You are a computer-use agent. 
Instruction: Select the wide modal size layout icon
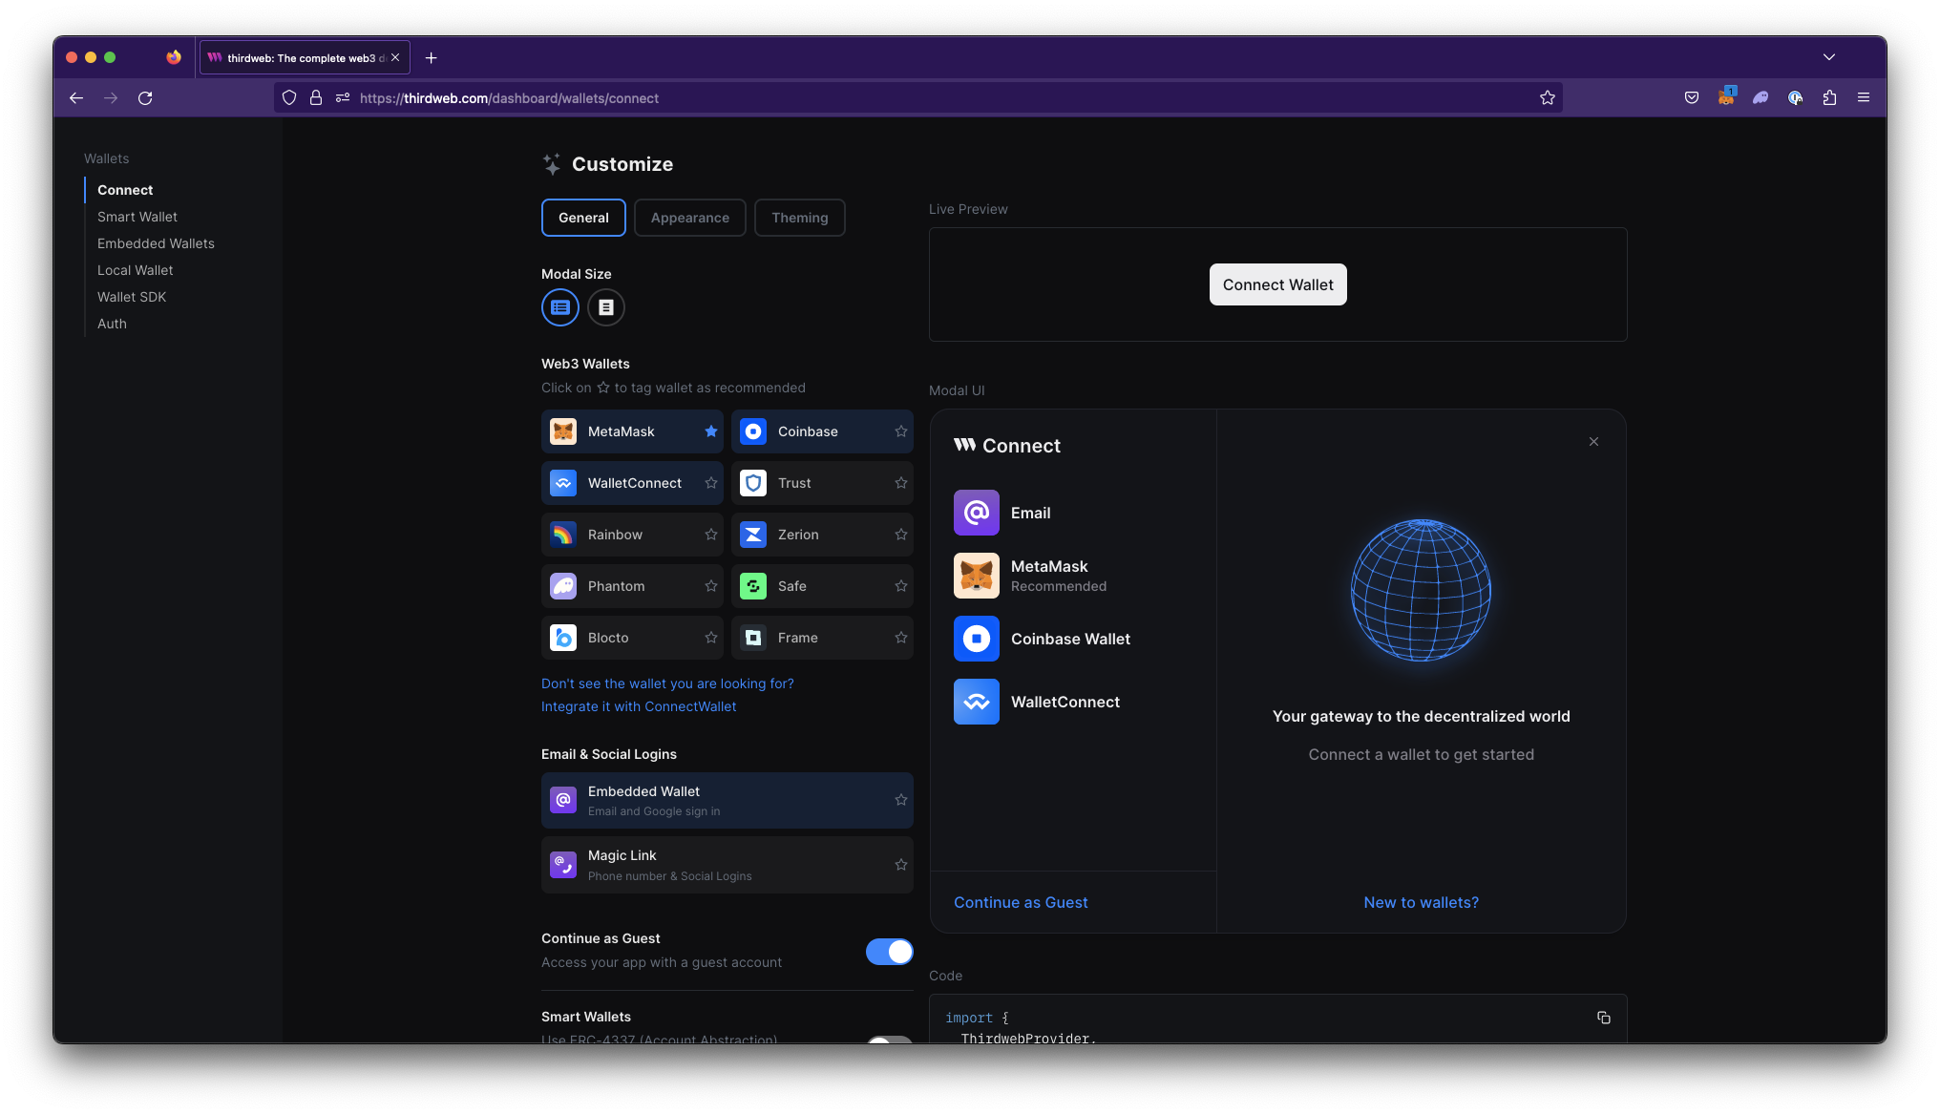[560, 307]
